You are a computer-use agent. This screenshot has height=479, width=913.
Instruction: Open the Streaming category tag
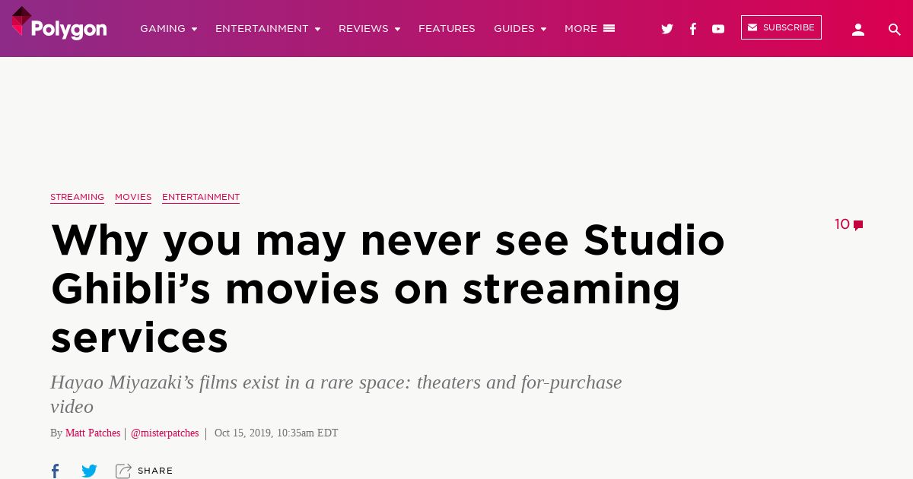coord(77,197)
